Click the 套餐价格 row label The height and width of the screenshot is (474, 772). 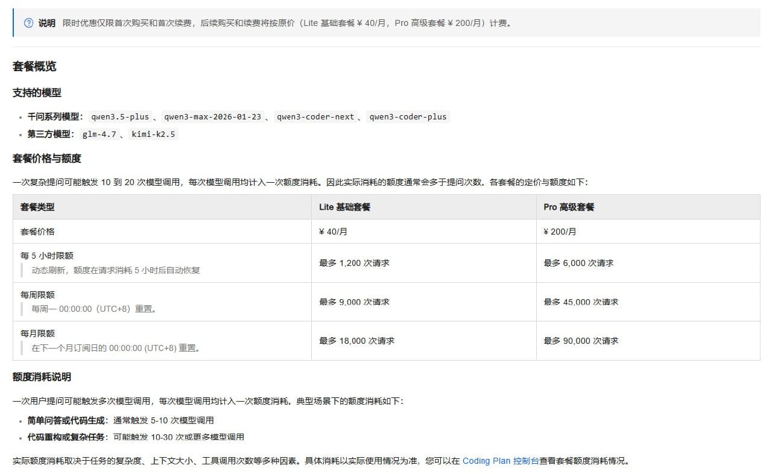(x=37, y=232)
